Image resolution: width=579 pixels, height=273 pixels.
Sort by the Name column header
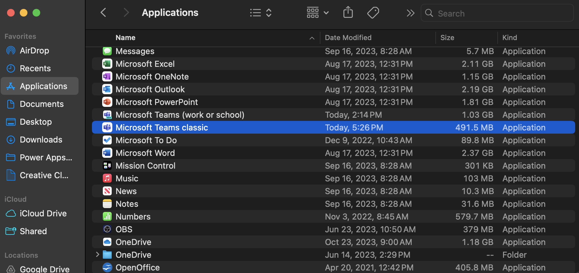tap(125, 38)
